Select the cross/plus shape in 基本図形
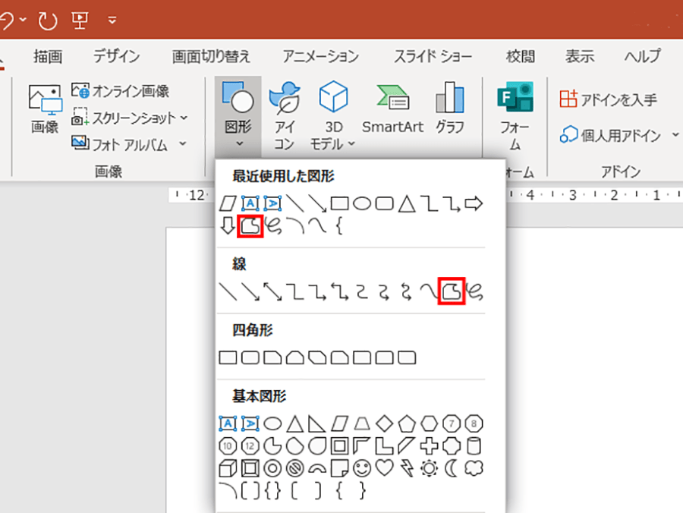 429,446
